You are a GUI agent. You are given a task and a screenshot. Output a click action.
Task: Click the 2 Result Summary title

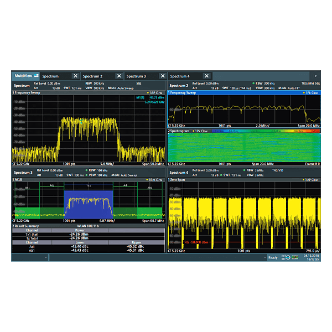click(25, 226)
